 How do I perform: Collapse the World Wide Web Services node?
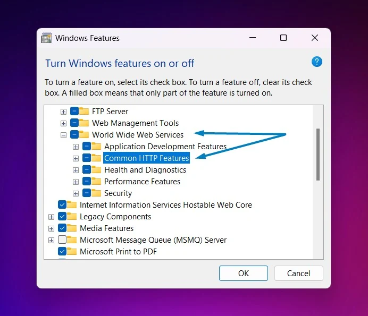pyautogui.click(x=63, y=135)
